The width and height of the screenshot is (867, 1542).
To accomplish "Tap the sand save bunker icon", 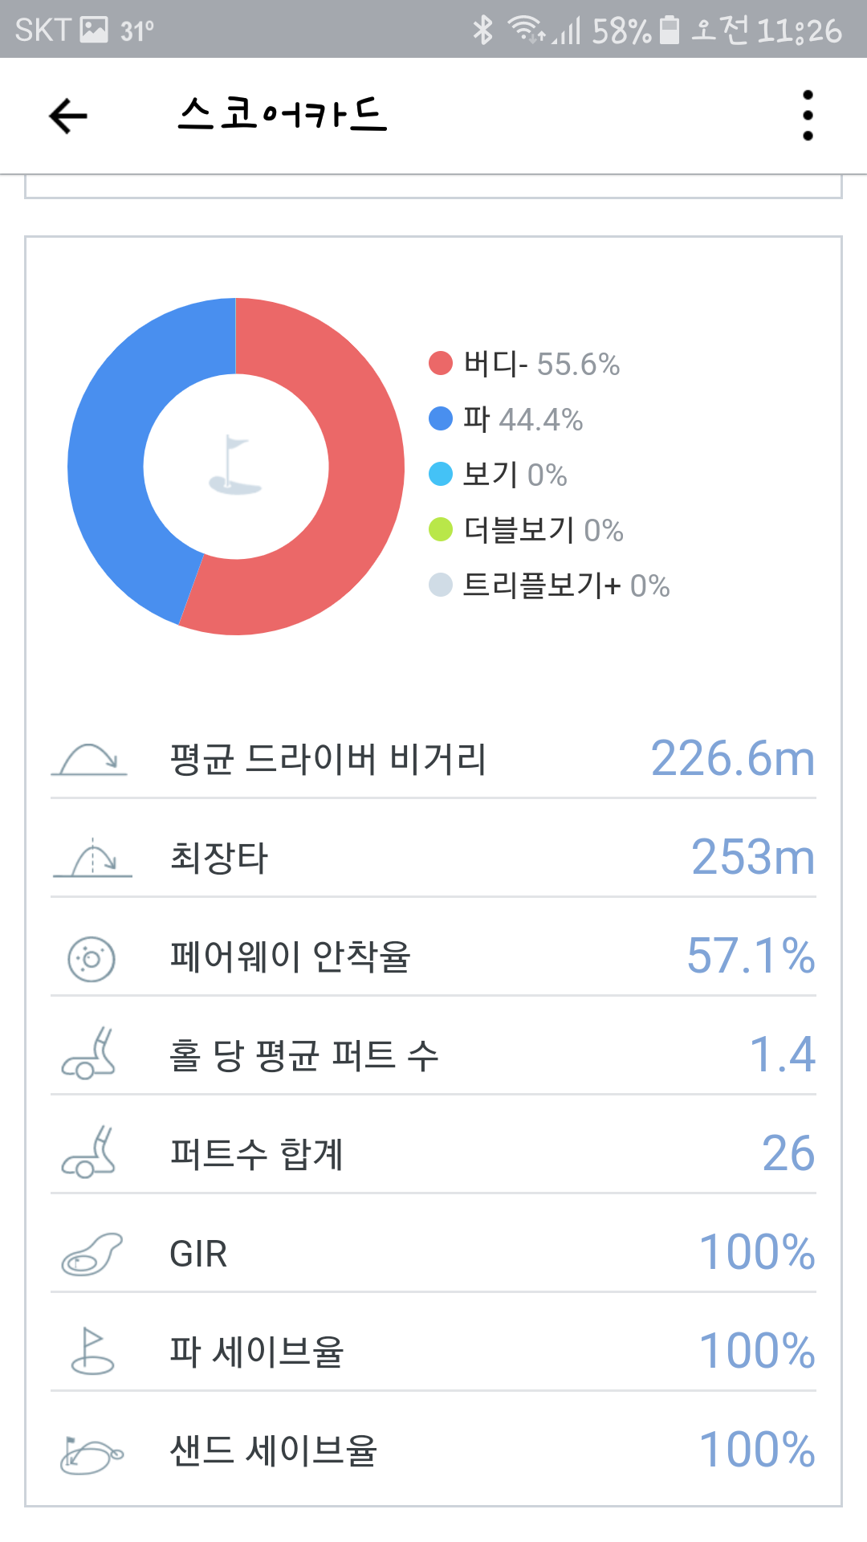I will (x=92, y=1453).
